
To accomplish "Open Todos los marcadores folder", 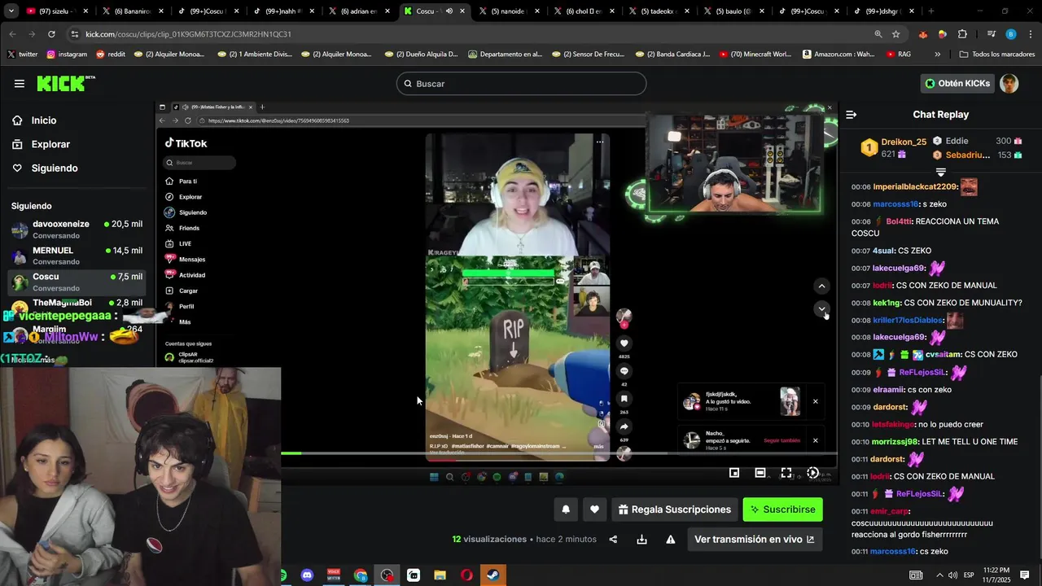I will (997, 55).
